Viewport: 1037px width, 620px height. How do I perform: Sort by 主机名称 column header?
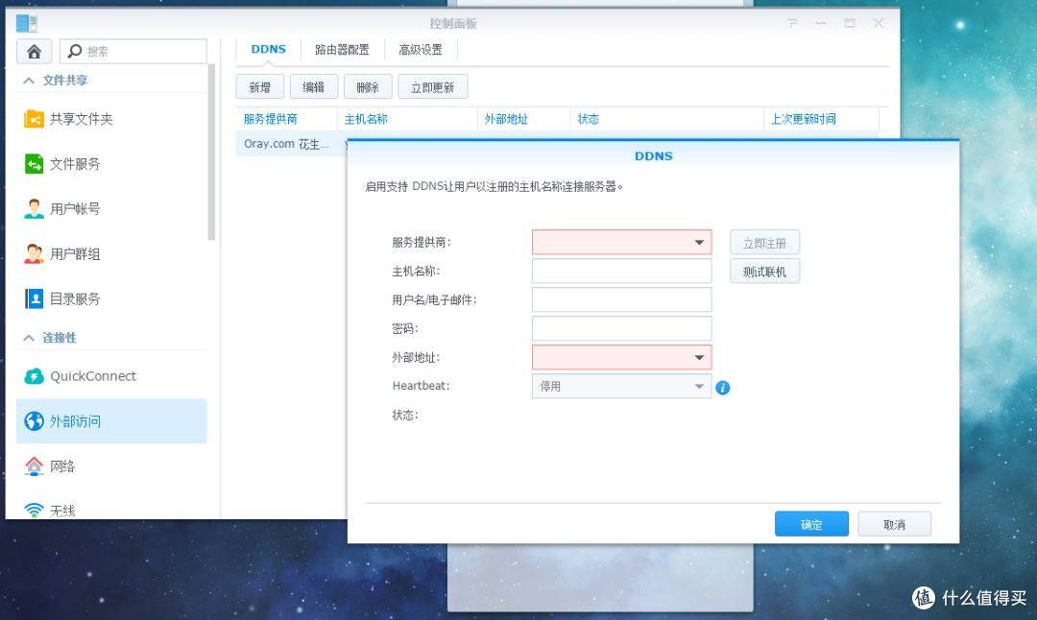pyautogui.click(x=407, y=119)
